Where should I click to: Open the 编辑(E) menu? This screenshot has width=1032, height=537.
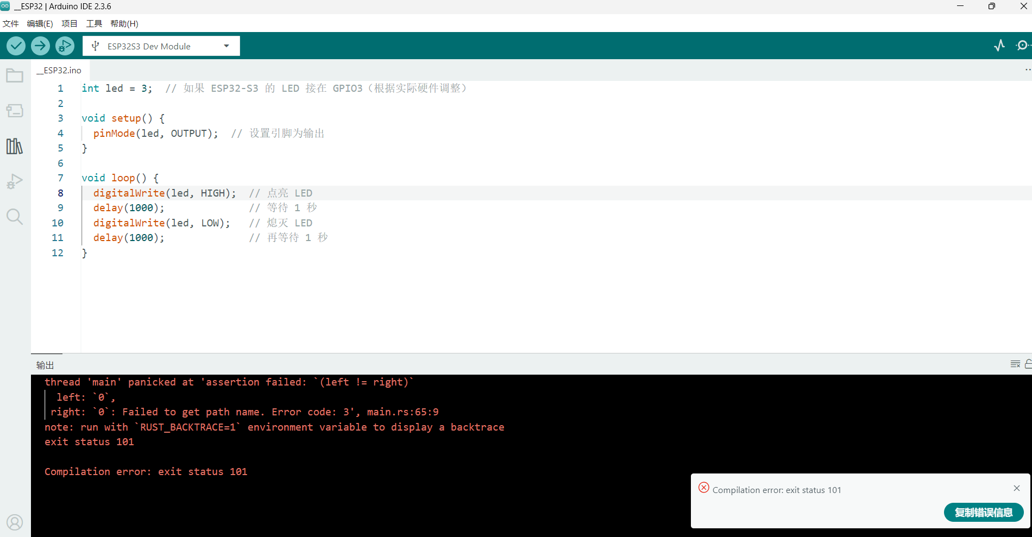pos(40,23)
